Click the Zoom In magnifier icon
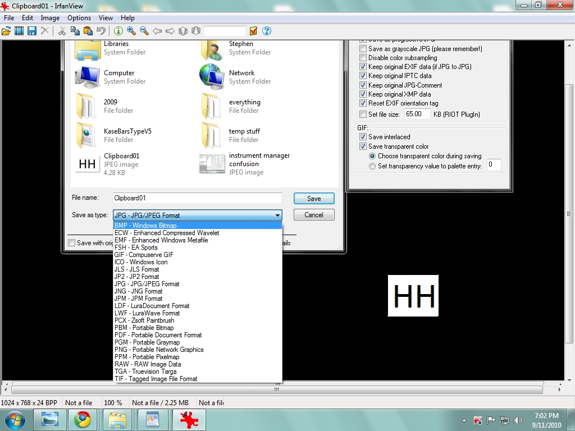Screen dimensions: 575x431 (131, 31)
